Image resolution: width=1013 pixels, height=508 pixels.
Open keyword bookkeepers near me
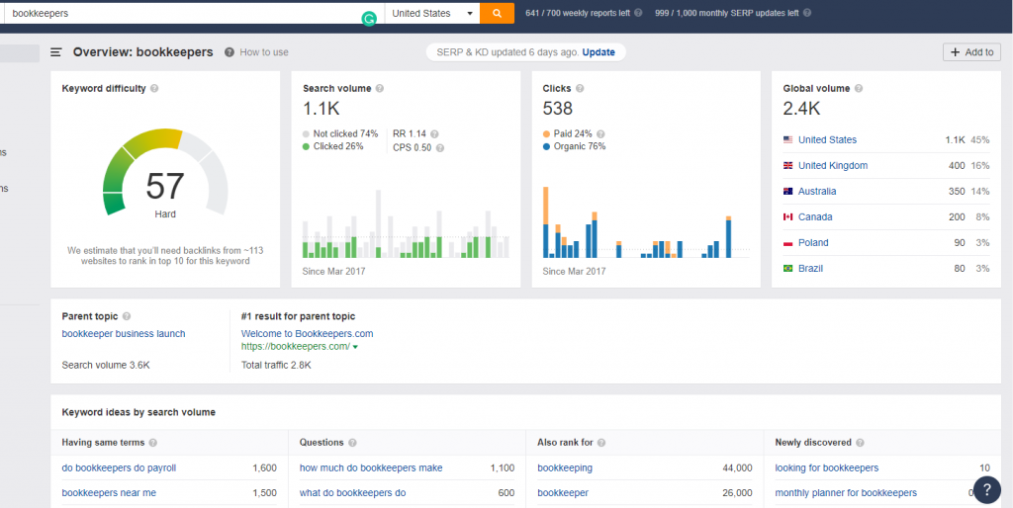click(x=109, y=492)
